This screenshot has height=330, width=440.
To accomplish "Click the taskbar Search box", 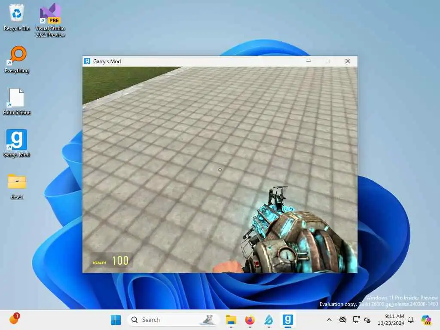I will pos(173,320).
